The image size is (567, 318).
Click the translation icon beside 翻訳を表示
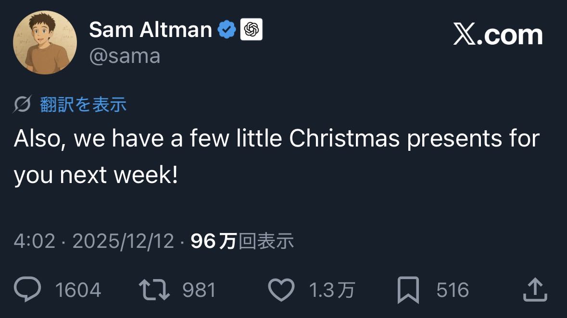(x=23, y=104)
